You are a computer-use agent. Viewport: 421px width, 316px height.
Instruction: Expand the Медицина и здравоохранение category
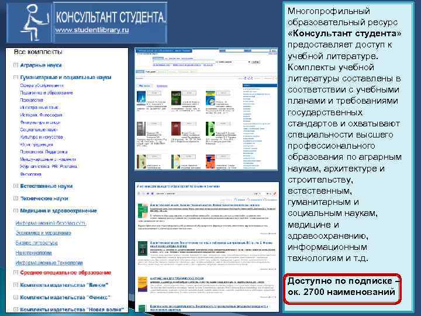tap(16, 211)
